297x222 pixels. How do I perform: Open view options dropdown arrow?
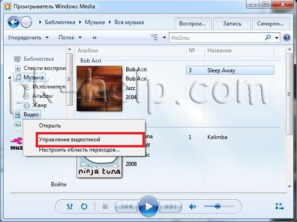pos(164,38)
